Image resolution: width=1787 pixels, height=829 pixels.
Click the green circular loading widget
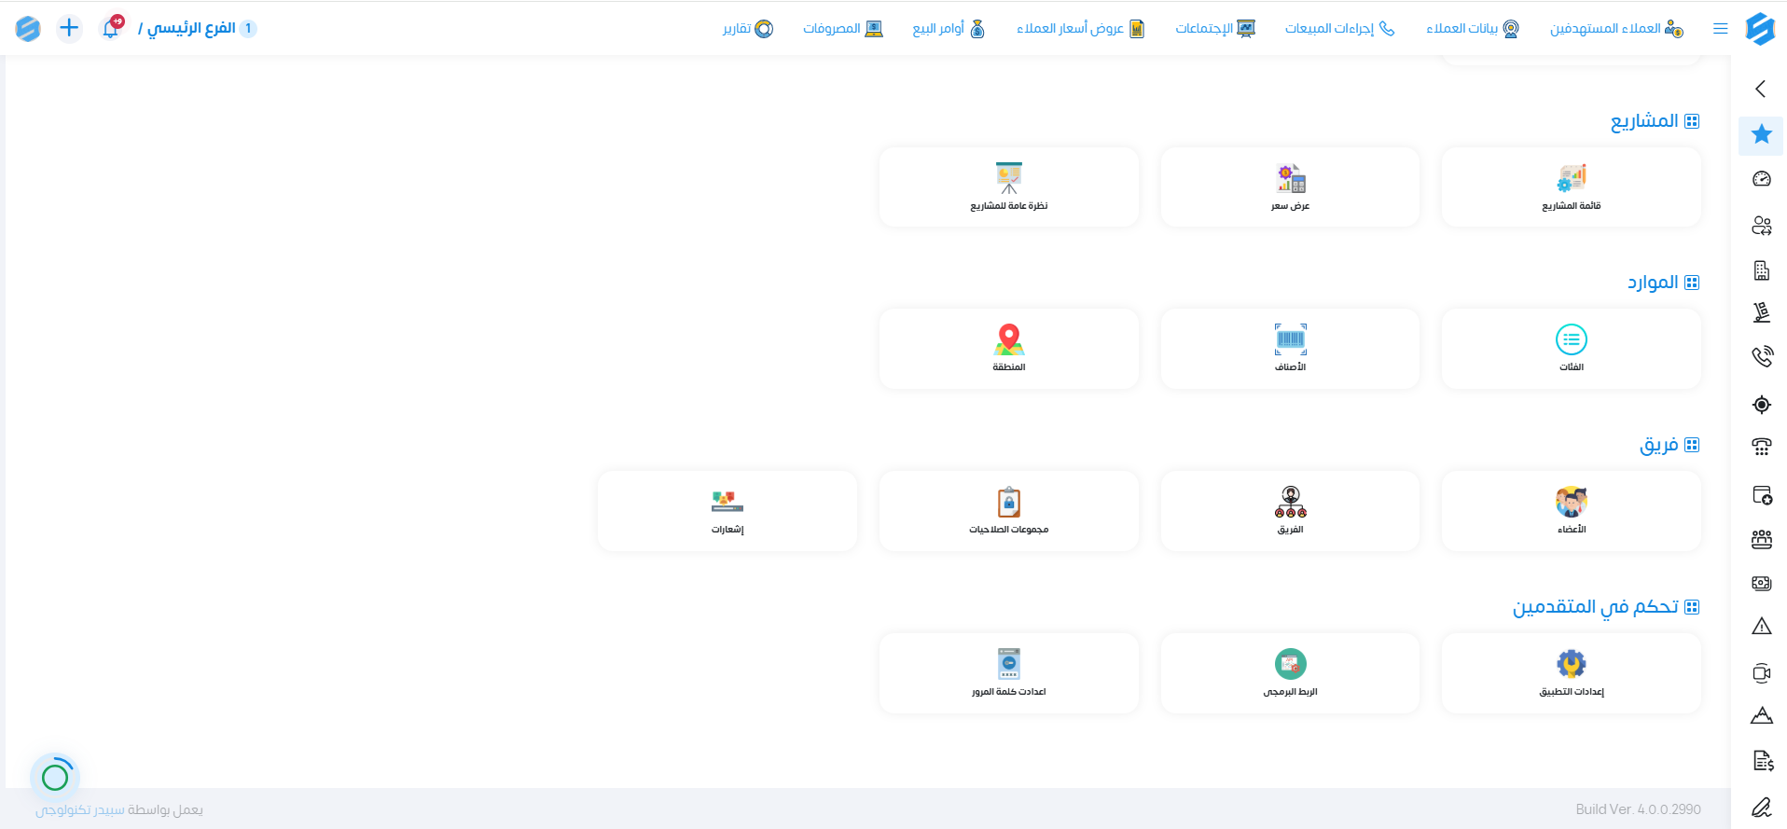click(x=55, y=776)
